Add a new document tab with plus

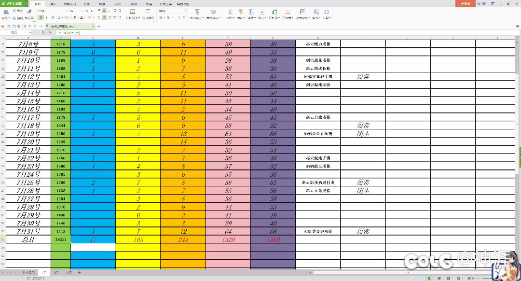(x=99, y=26)
